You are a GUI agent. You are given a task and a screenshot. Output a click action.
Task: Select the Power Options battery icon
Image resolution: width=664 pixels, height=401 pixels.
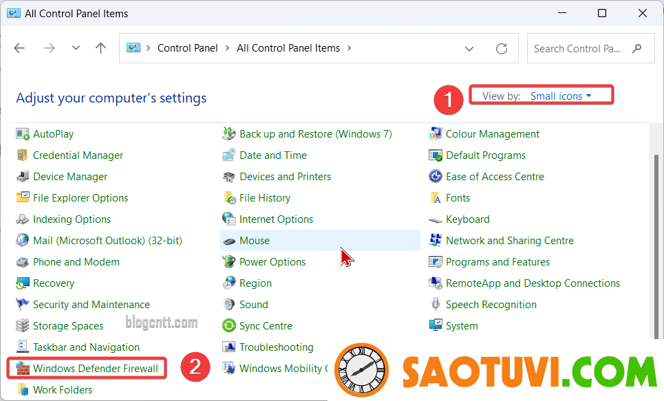tap(229, 262)
